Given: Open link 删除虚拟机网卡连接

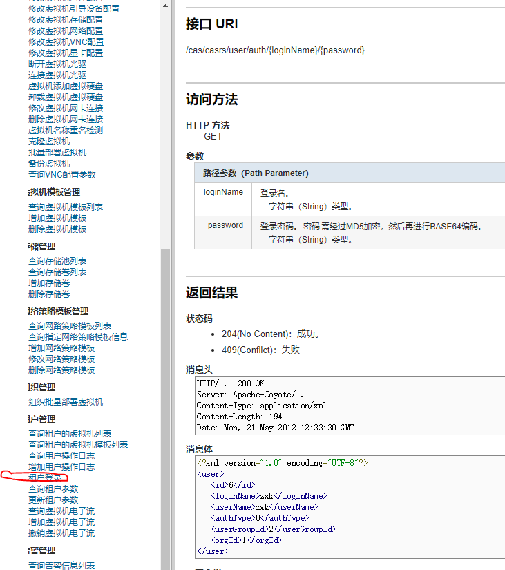Looking at the screenshot, I should pos(66,120).
